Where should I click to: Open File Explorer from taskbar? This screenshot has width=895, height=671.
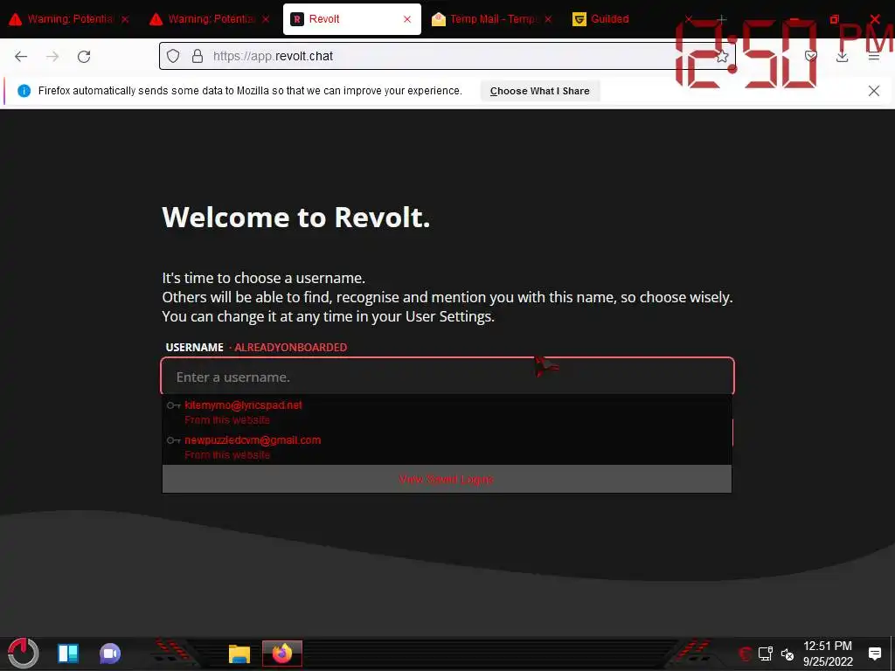(239, 654)
